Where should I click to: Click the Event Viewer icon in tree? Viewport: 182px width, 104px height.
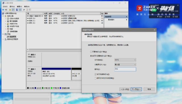pos(8,21)
